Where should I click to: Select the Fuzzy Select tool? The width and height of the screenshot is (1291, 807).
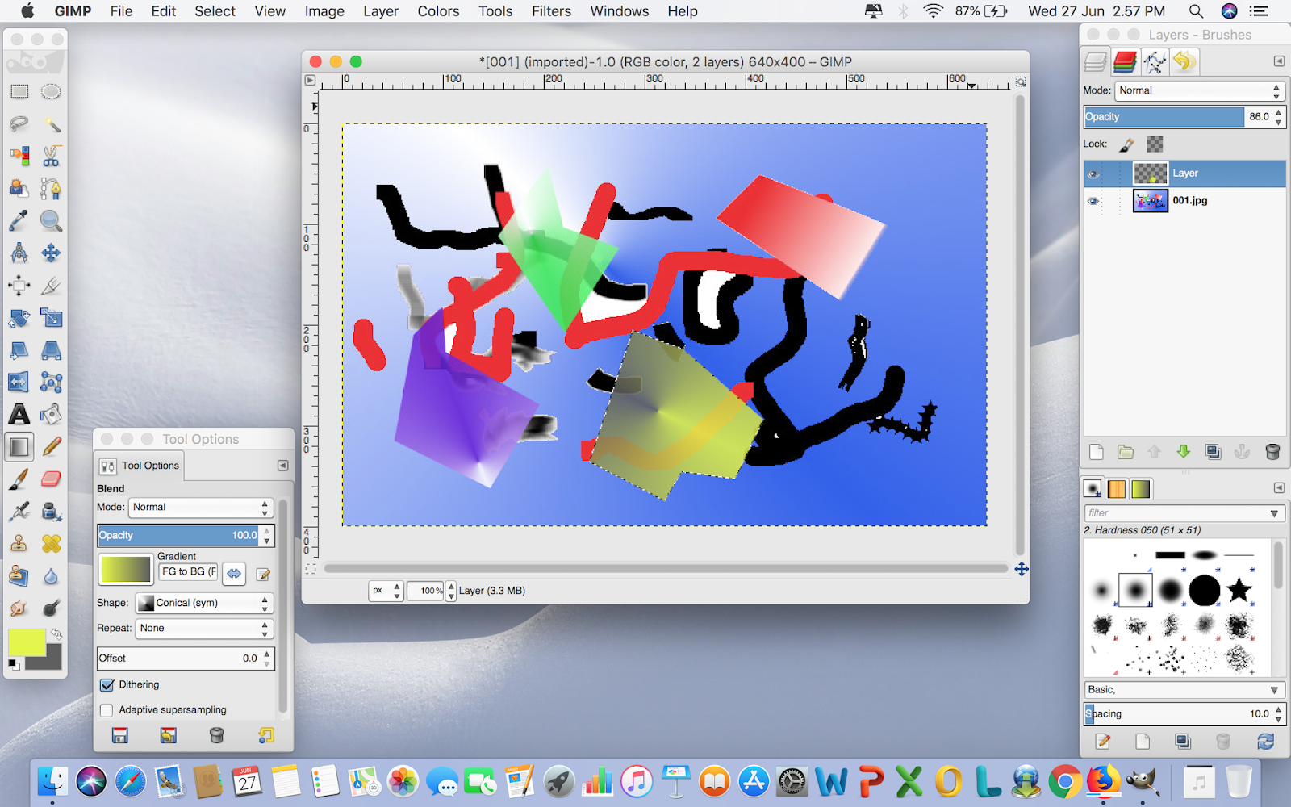point(52,123)
